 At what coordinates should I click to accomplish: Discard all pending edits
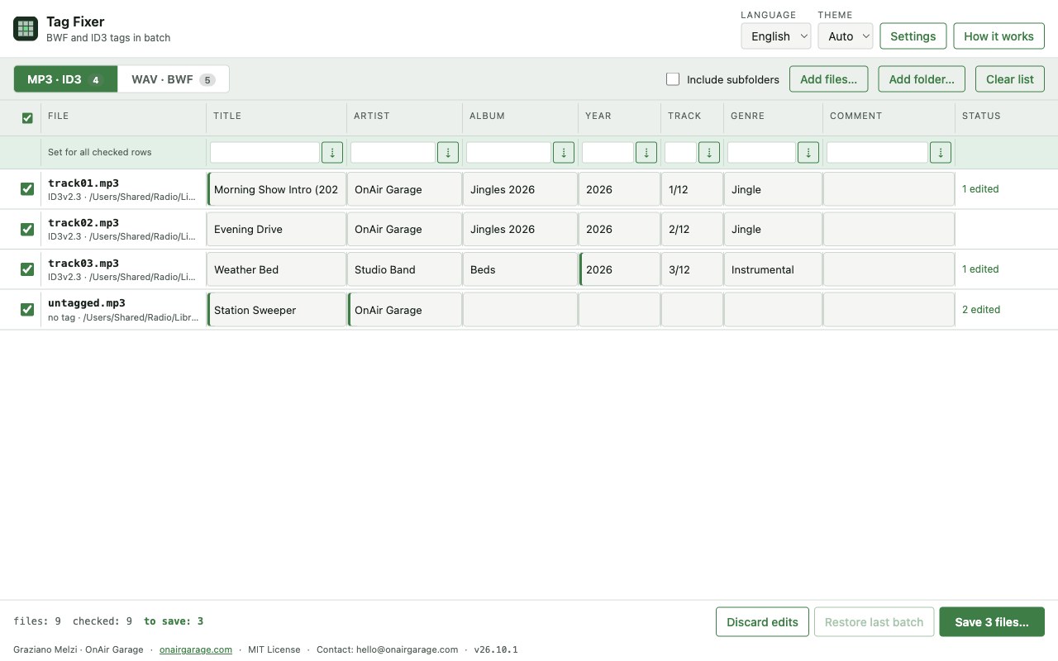click(x=762, y=622)
